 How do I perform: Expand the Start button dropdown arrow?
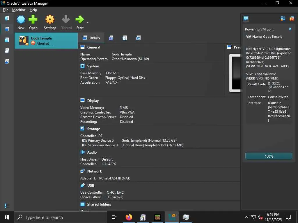pos(88,22)
